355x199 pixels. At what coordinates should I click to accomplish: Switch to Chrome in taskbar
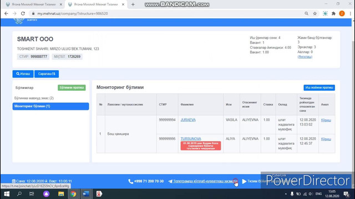(x=73, y=194)
